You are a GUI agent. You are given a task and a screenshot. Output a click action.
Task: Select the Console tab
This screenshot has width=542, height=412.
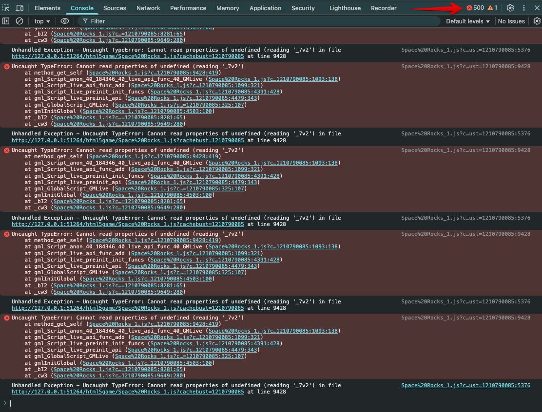coord(82,8)
